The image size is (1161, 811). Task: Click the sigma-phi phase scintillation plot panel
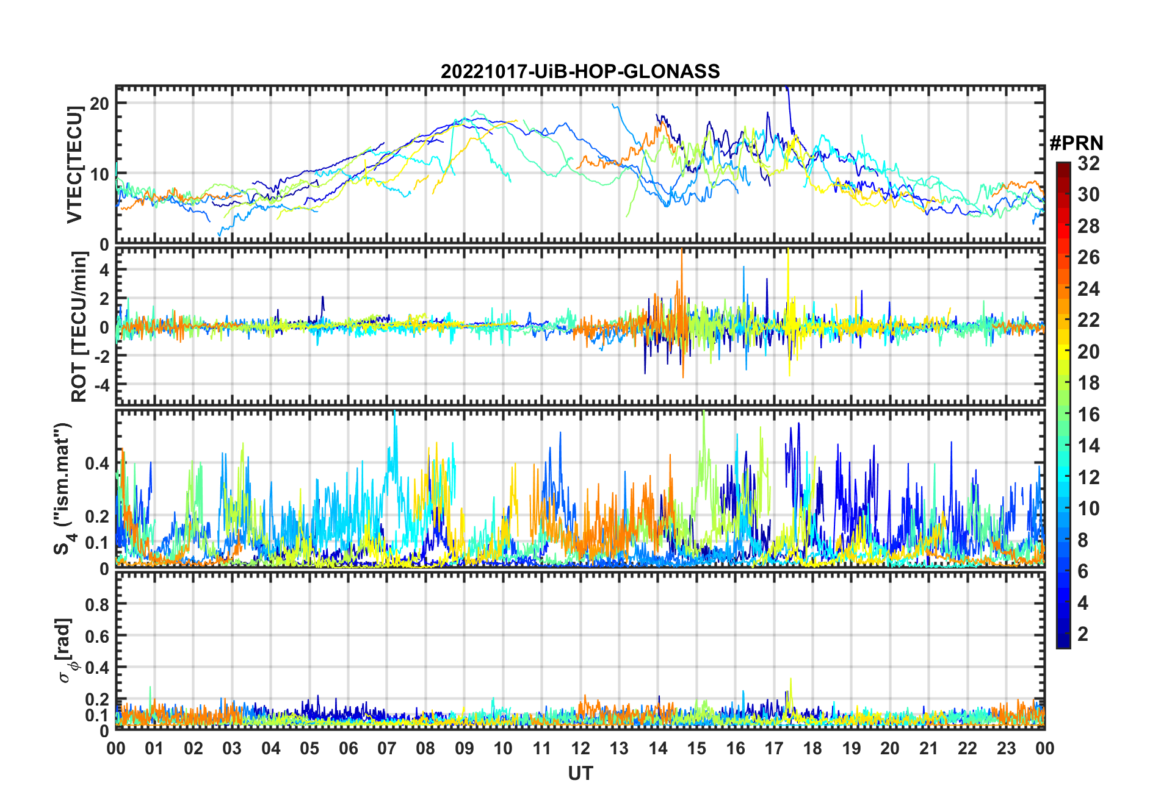[x=580, y=650]
